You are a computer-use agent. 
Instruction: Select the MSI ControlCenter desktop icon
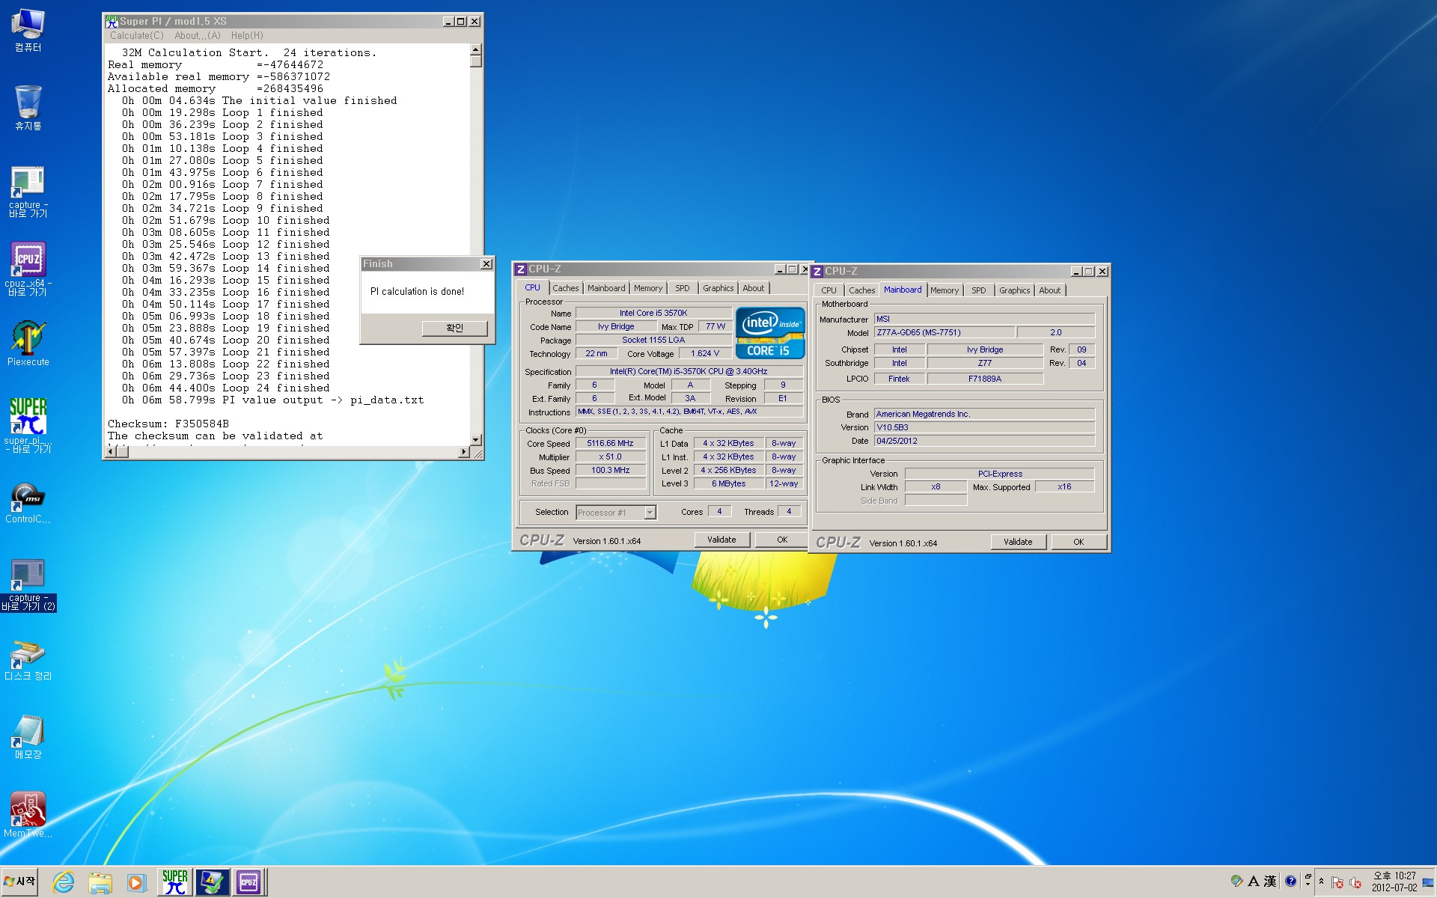[x=28, y=503]
